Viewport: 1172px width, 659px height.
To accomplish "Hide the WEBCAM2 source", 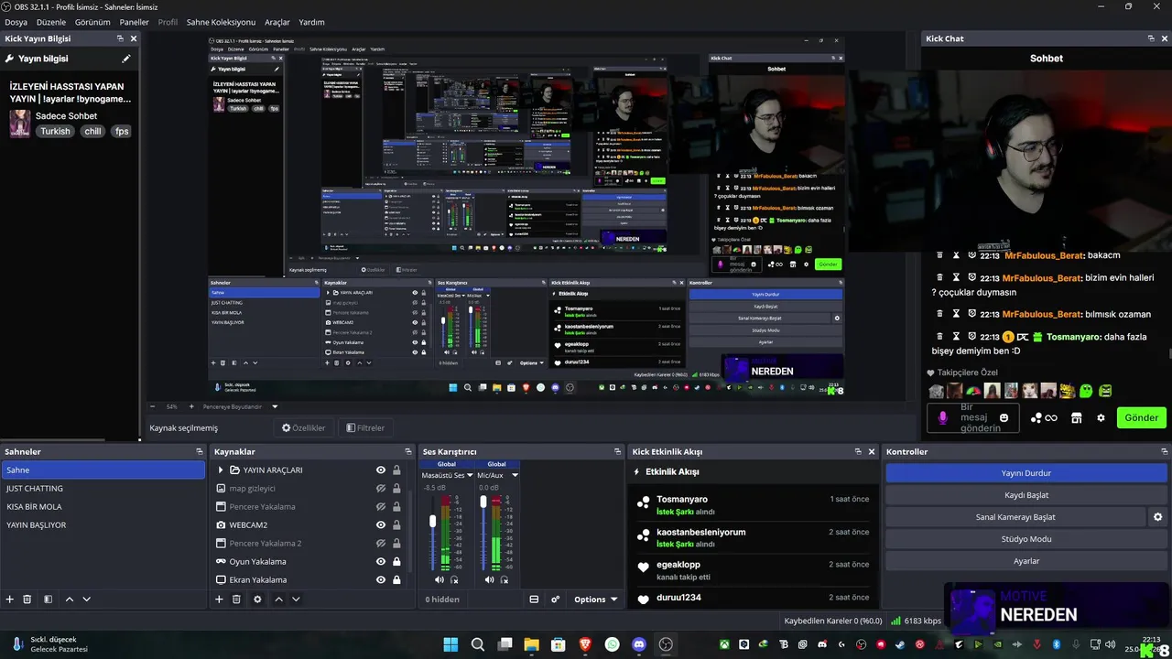I will 381,524.
